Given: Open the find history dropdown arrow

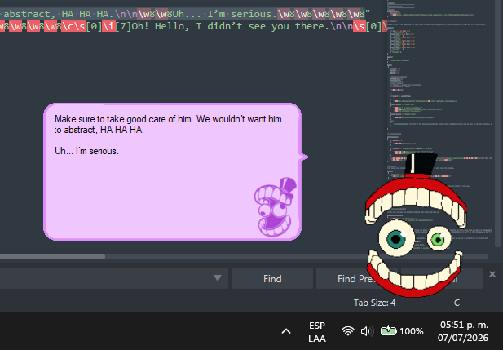Looking at the screenshot, I should pyautogui.click(x=218, y=278).
